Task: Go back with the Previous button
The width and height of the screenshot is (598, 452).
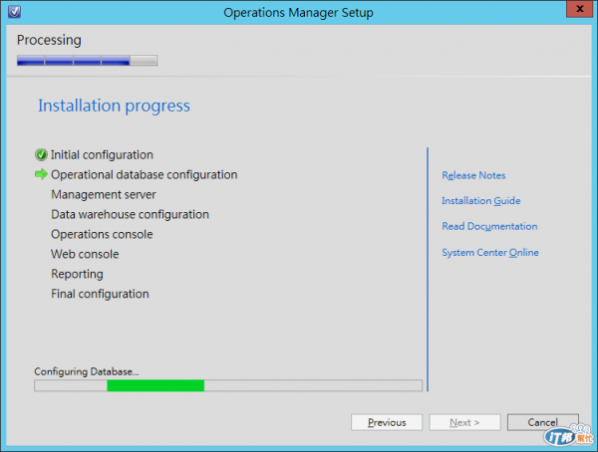Action: [387, 422]
